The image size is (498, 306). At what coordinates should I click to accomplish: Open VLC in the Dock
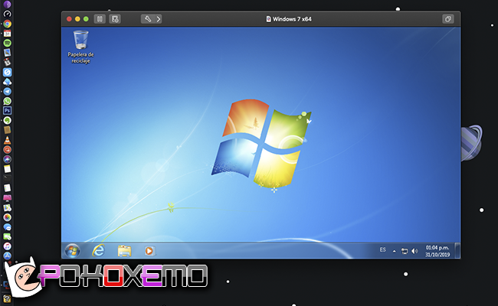pyautogui.click(x=8, y=140)
